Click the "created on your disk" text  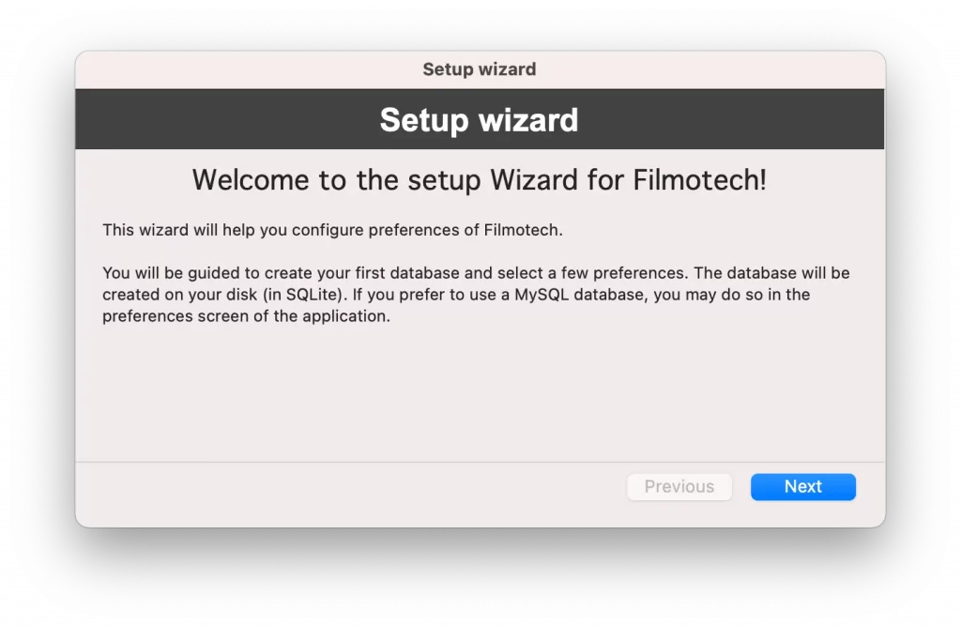click(176, 295)
